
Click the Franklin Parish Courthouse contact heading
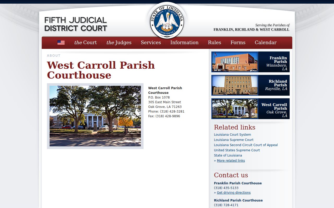click(238, 183)
